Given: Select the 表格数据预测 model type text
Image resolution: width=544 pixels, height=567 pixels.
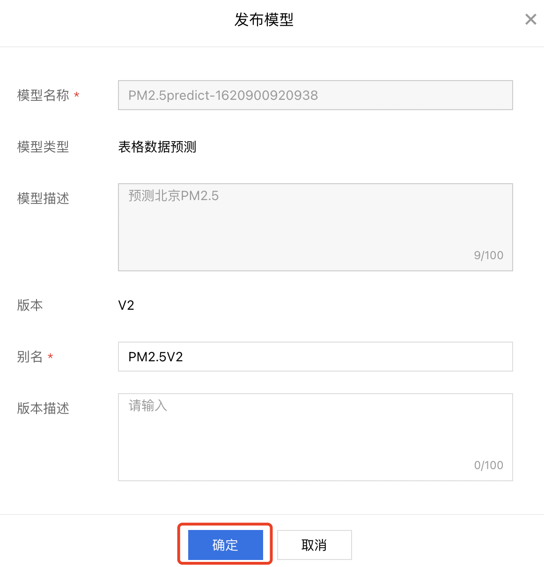Looking at the screenshot, I should coord(157,147).
